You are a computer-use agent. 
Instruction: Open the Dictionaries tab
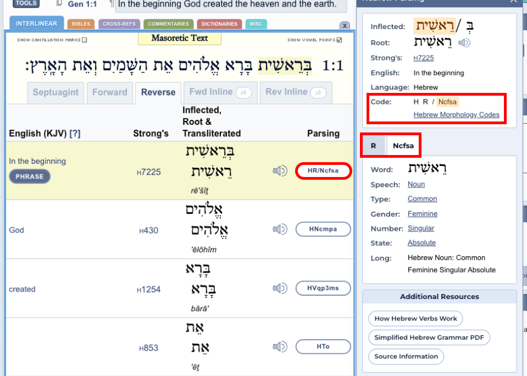click(x=219, y=24)
